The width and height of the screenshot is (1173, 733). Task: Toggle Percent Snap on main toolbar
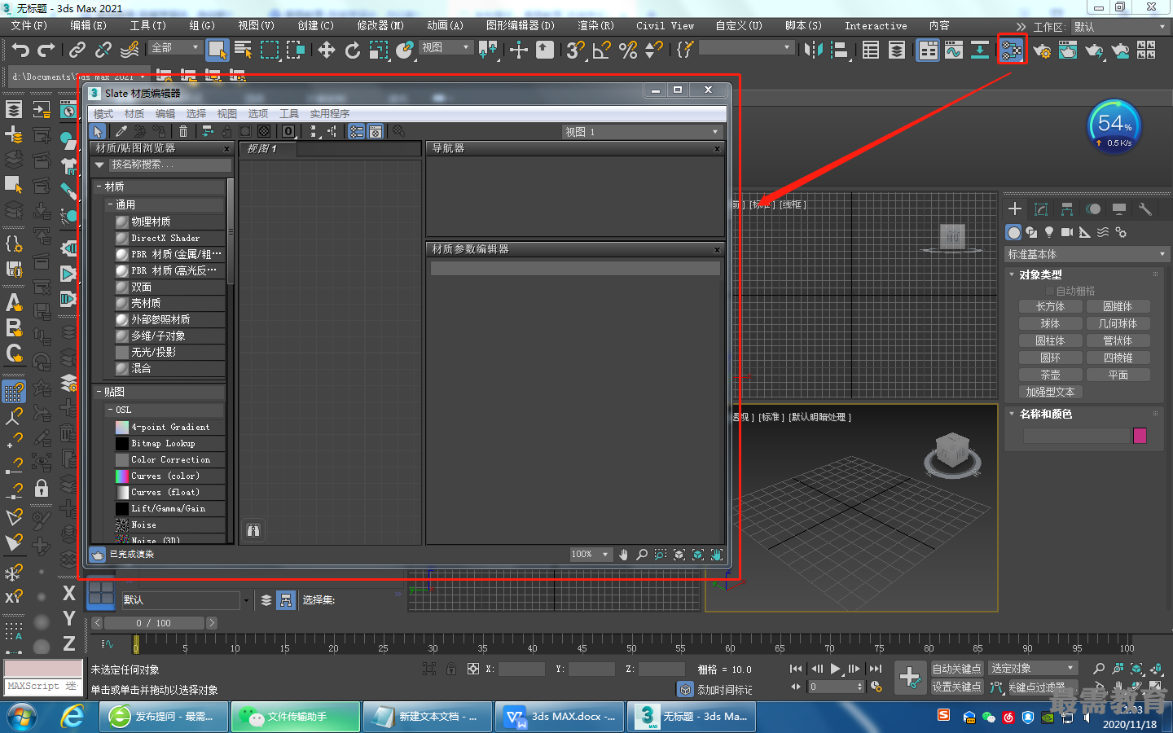628,50
